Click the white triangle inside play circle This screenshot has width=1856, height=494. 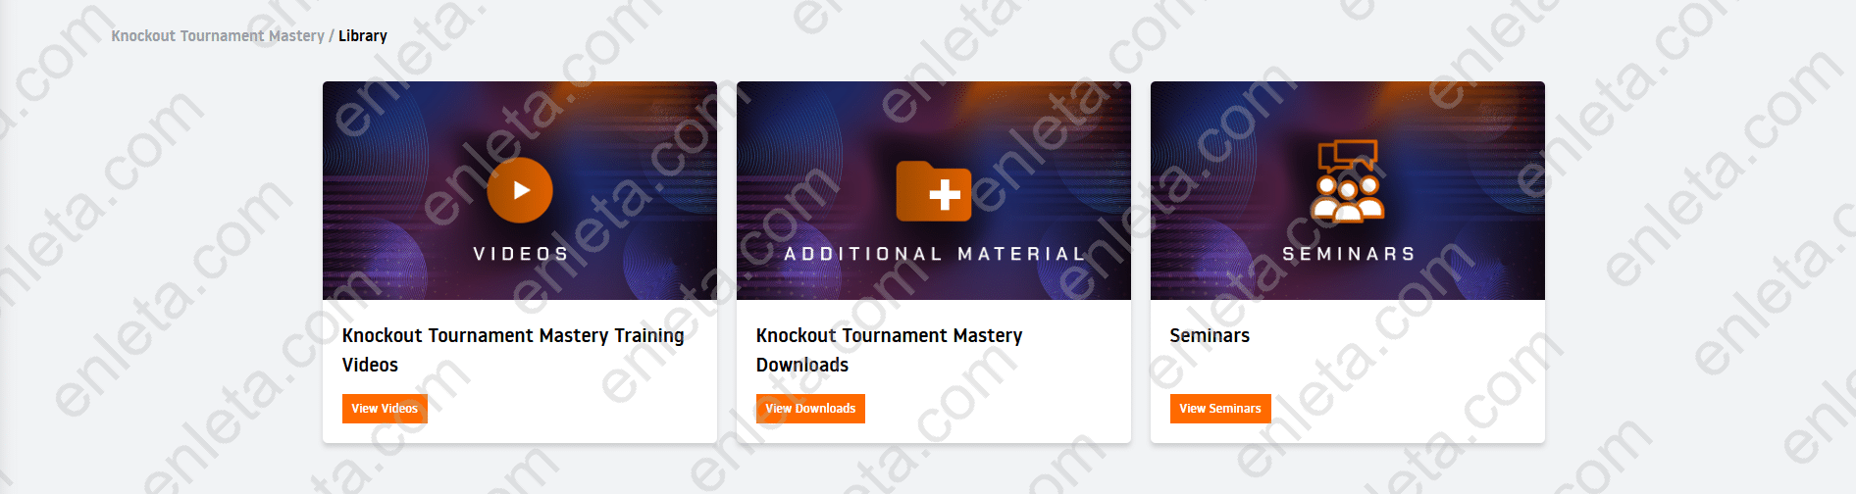pyautogui.click(x=522, y=190)
